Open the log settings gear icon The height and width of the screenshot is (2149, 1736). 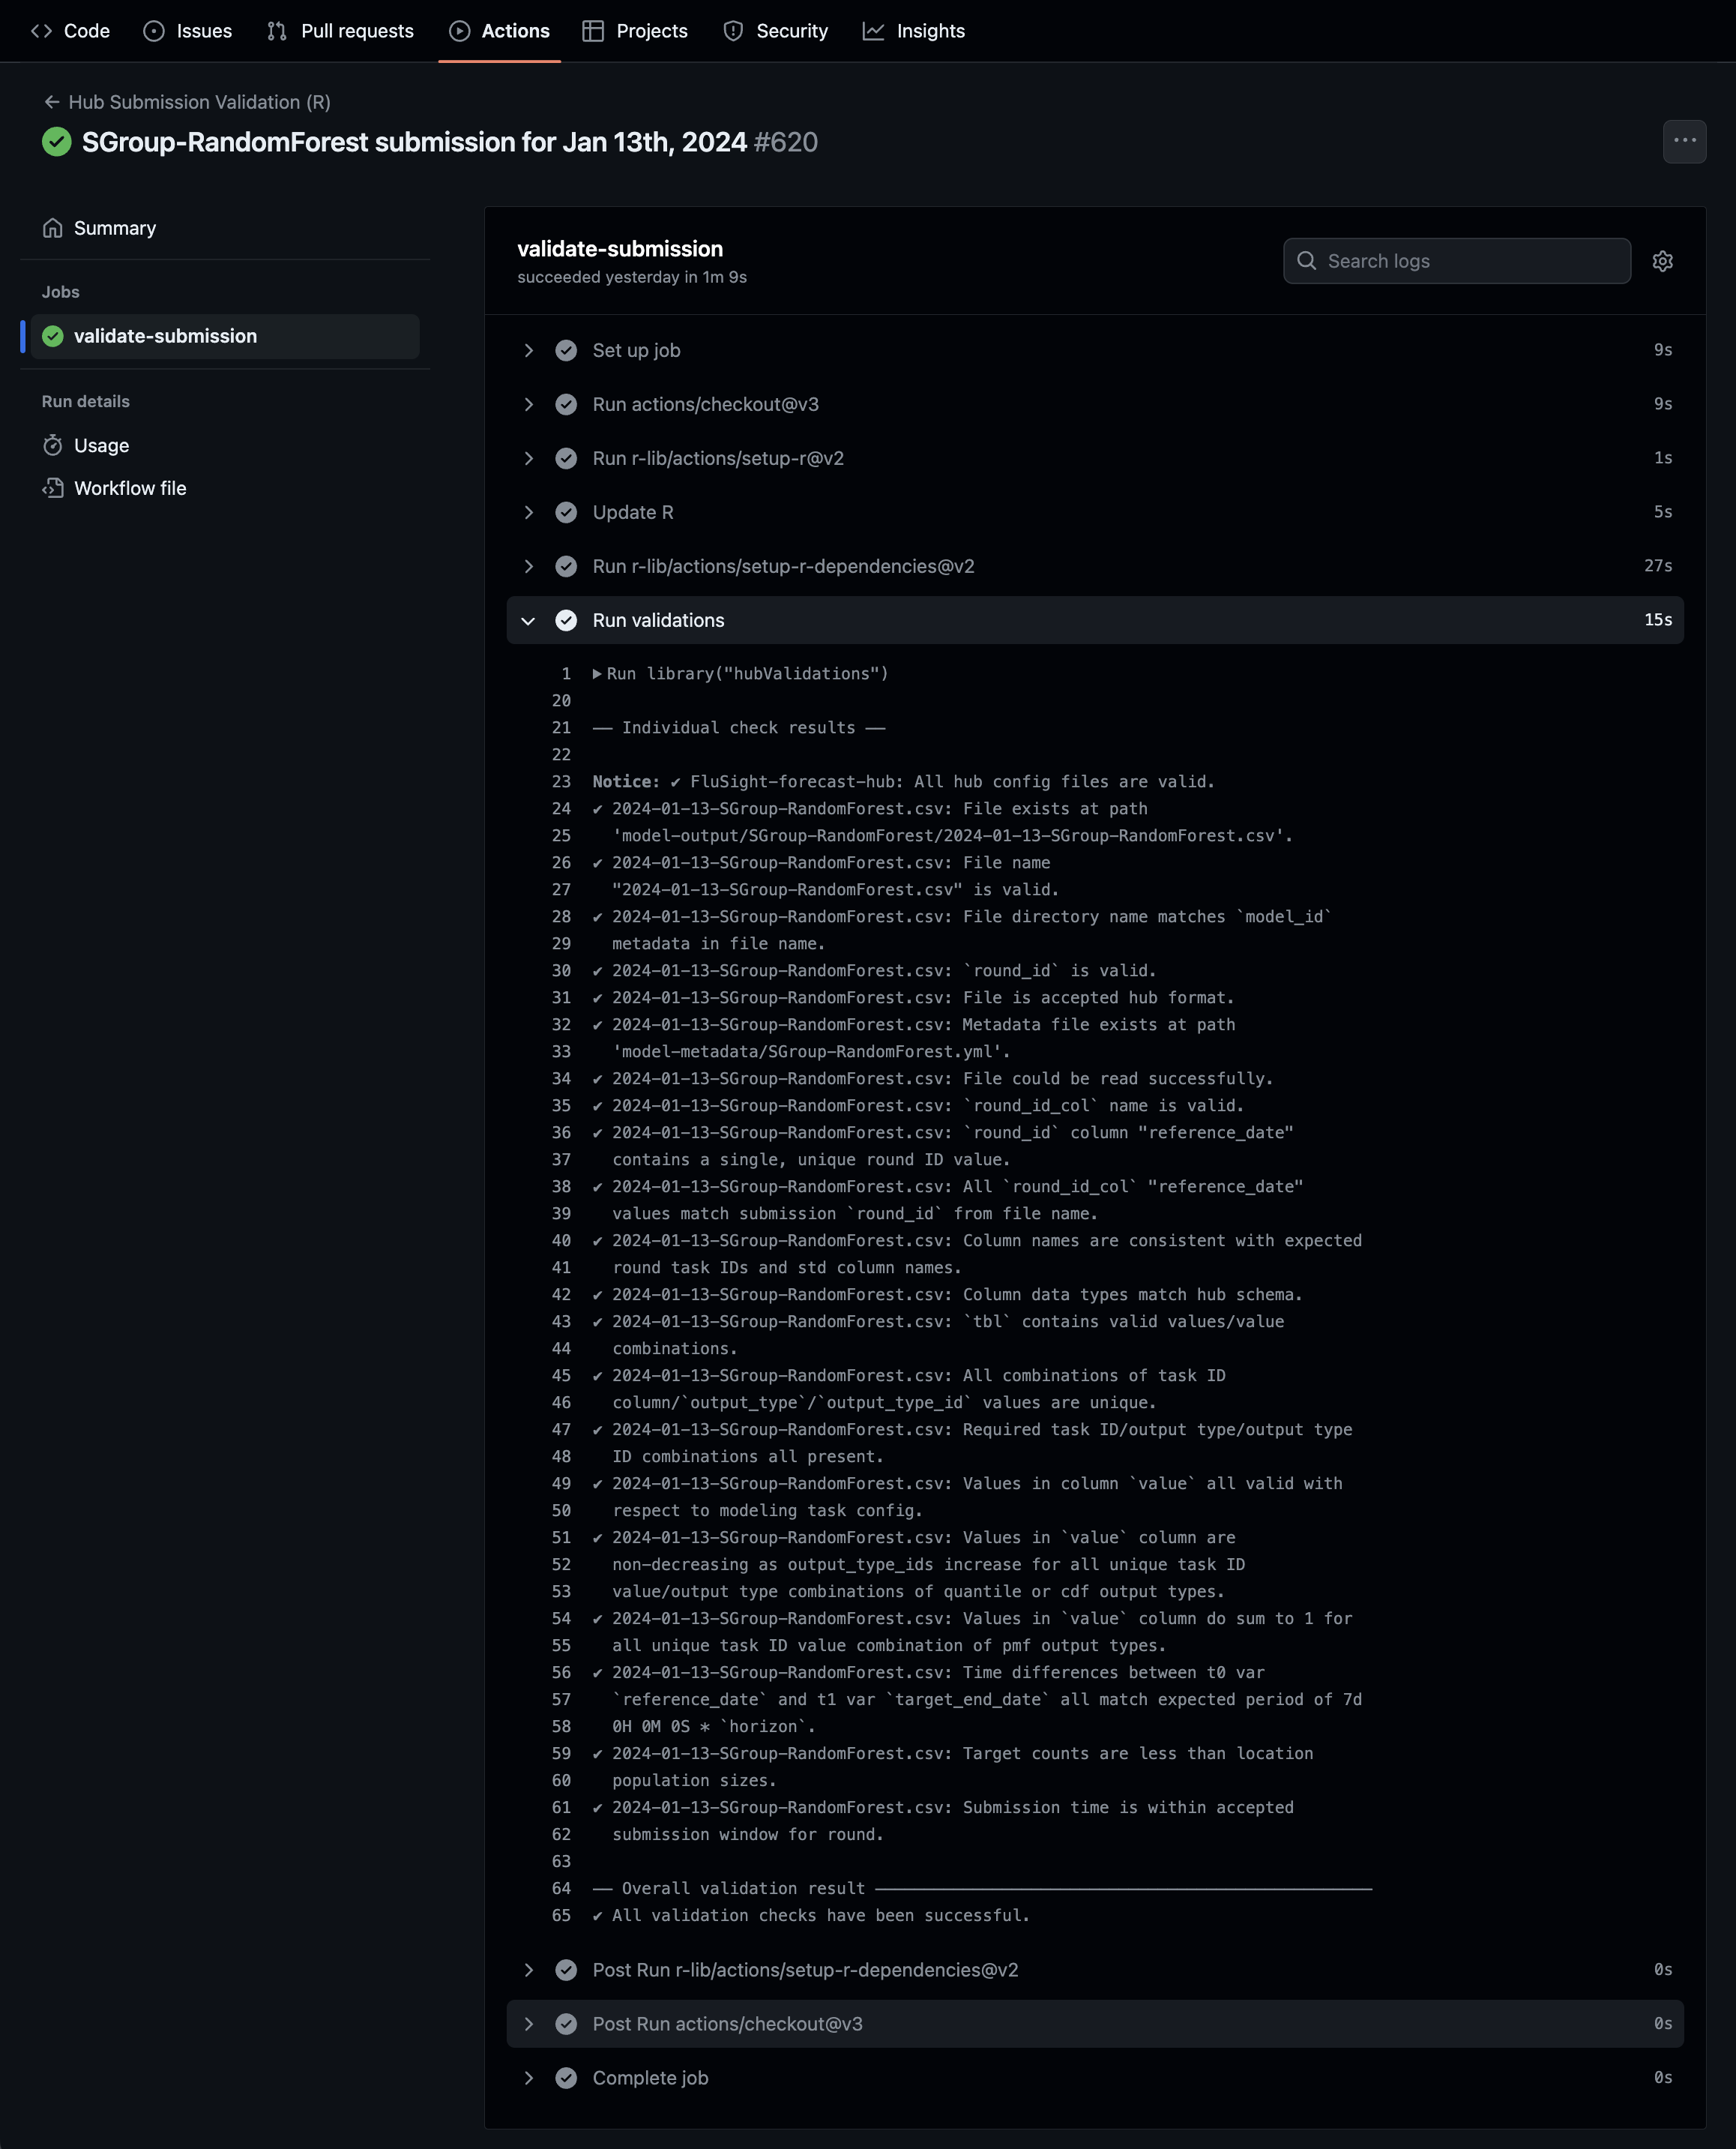pos(1662,261)
